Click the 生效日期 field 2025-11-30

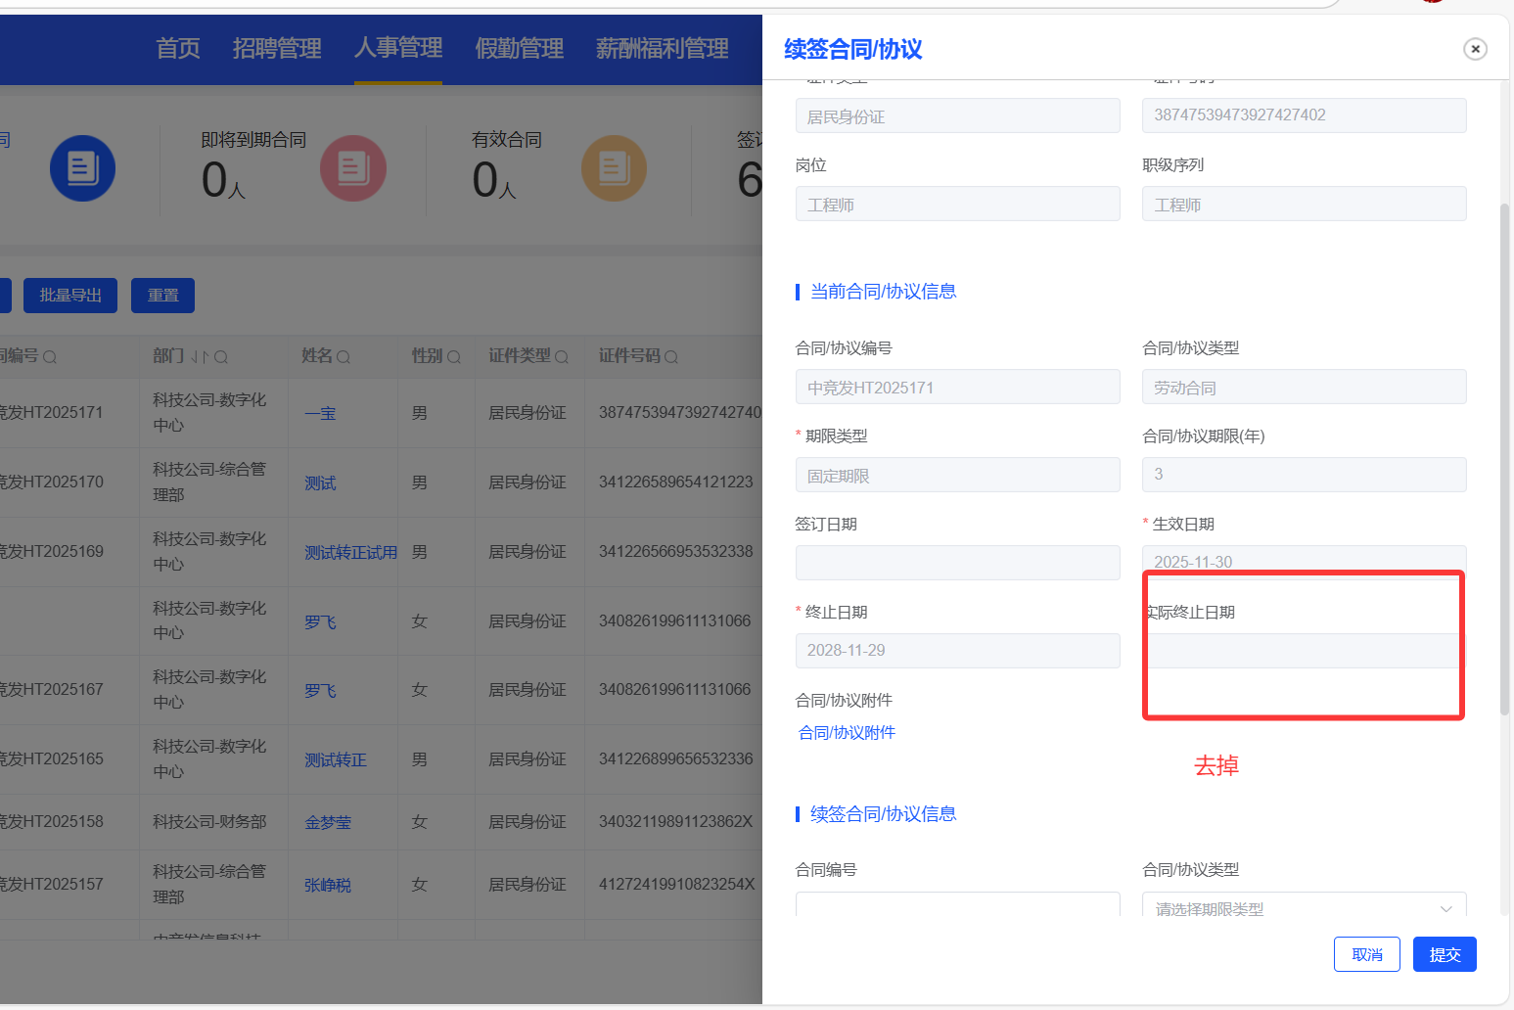pos(1305,561)
